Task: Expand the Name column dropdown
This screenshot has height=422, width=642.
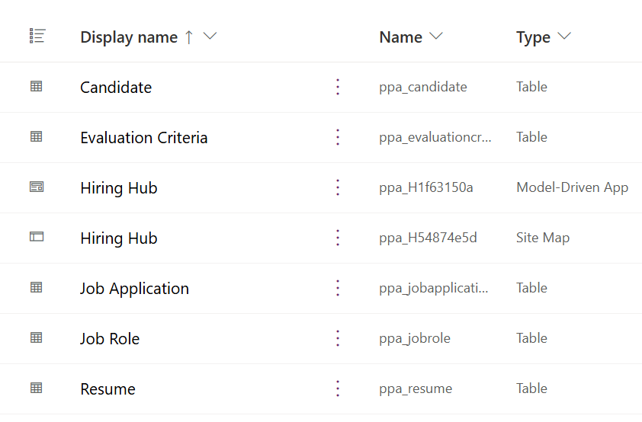Action: pyautogui.click(x=436, y=37)
